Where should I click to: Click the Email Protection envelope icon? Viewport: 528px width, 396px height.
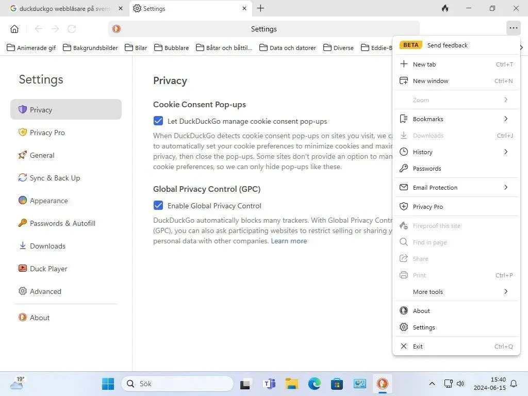(404, 187)
